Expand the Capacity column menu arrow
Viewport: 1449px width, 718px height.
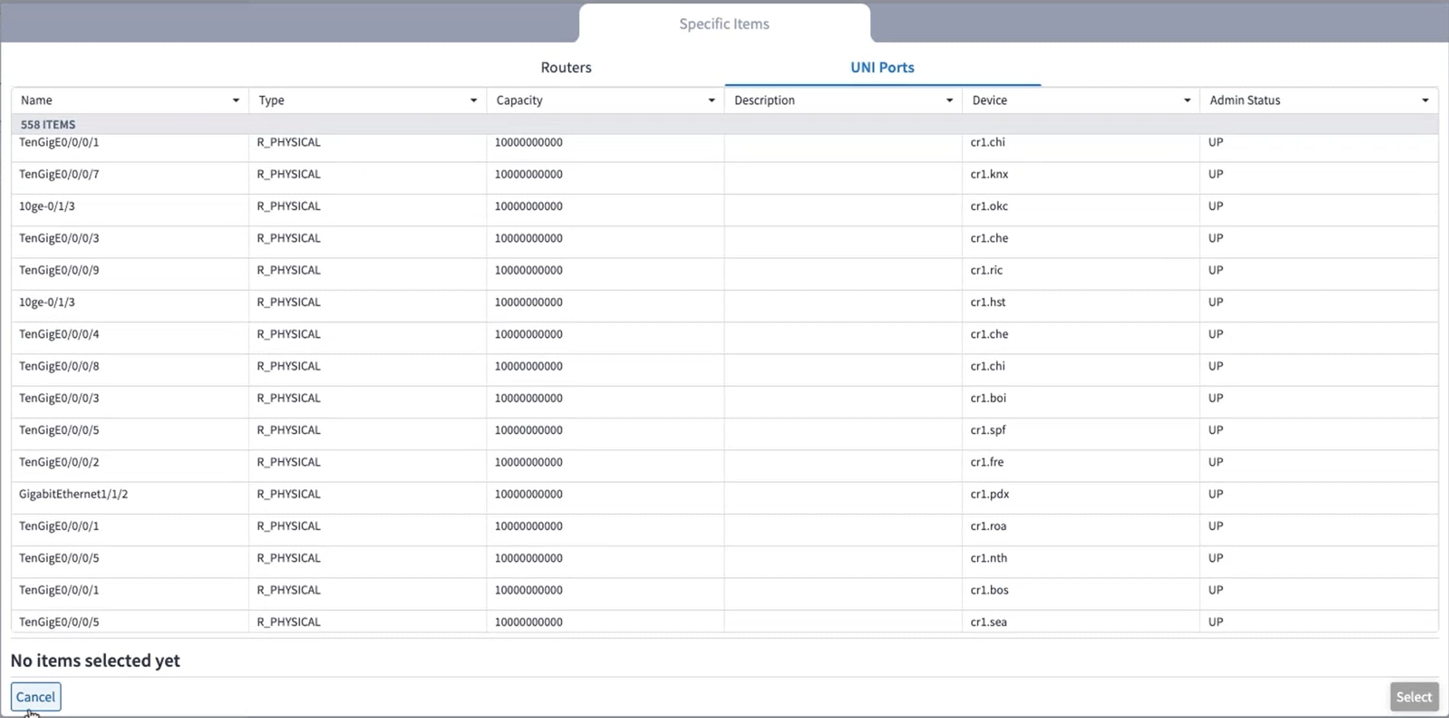click(x=712, y=100)
